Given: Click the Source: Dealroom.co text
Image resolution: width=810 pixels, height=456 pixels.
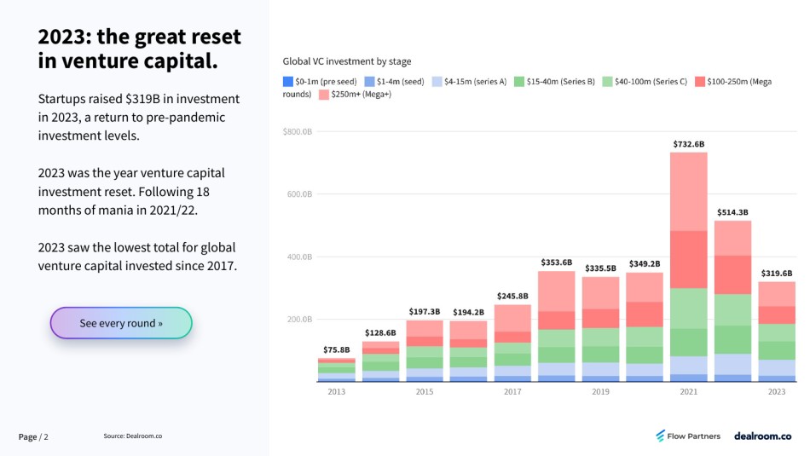Looking at the screenshot, I should point(133,436).
